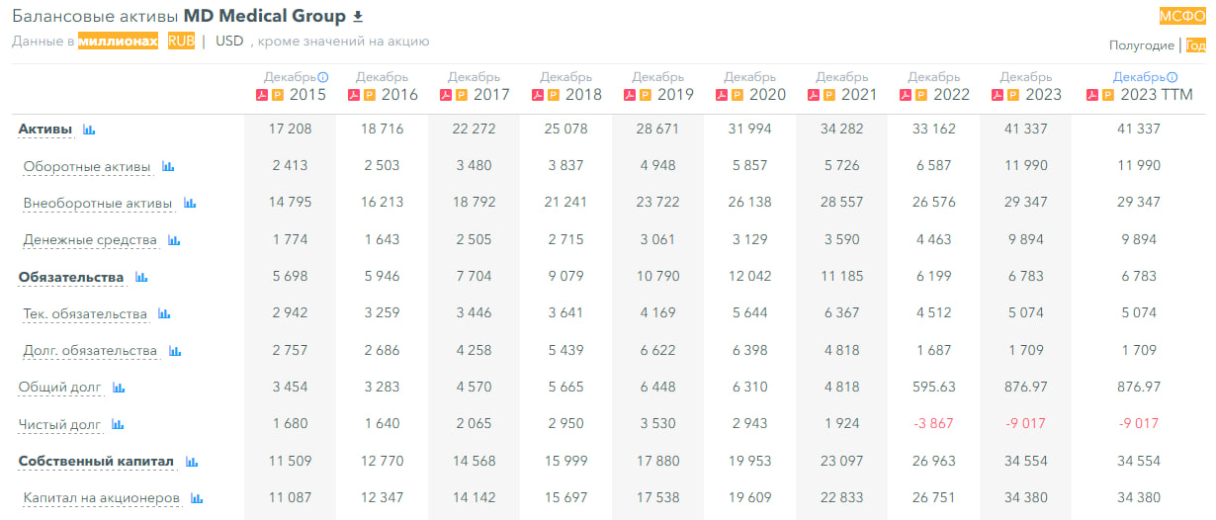This screenshot has height=520, width=1216.
Task: Open chart icon beside Денежные средства
Action: point(174,240)
